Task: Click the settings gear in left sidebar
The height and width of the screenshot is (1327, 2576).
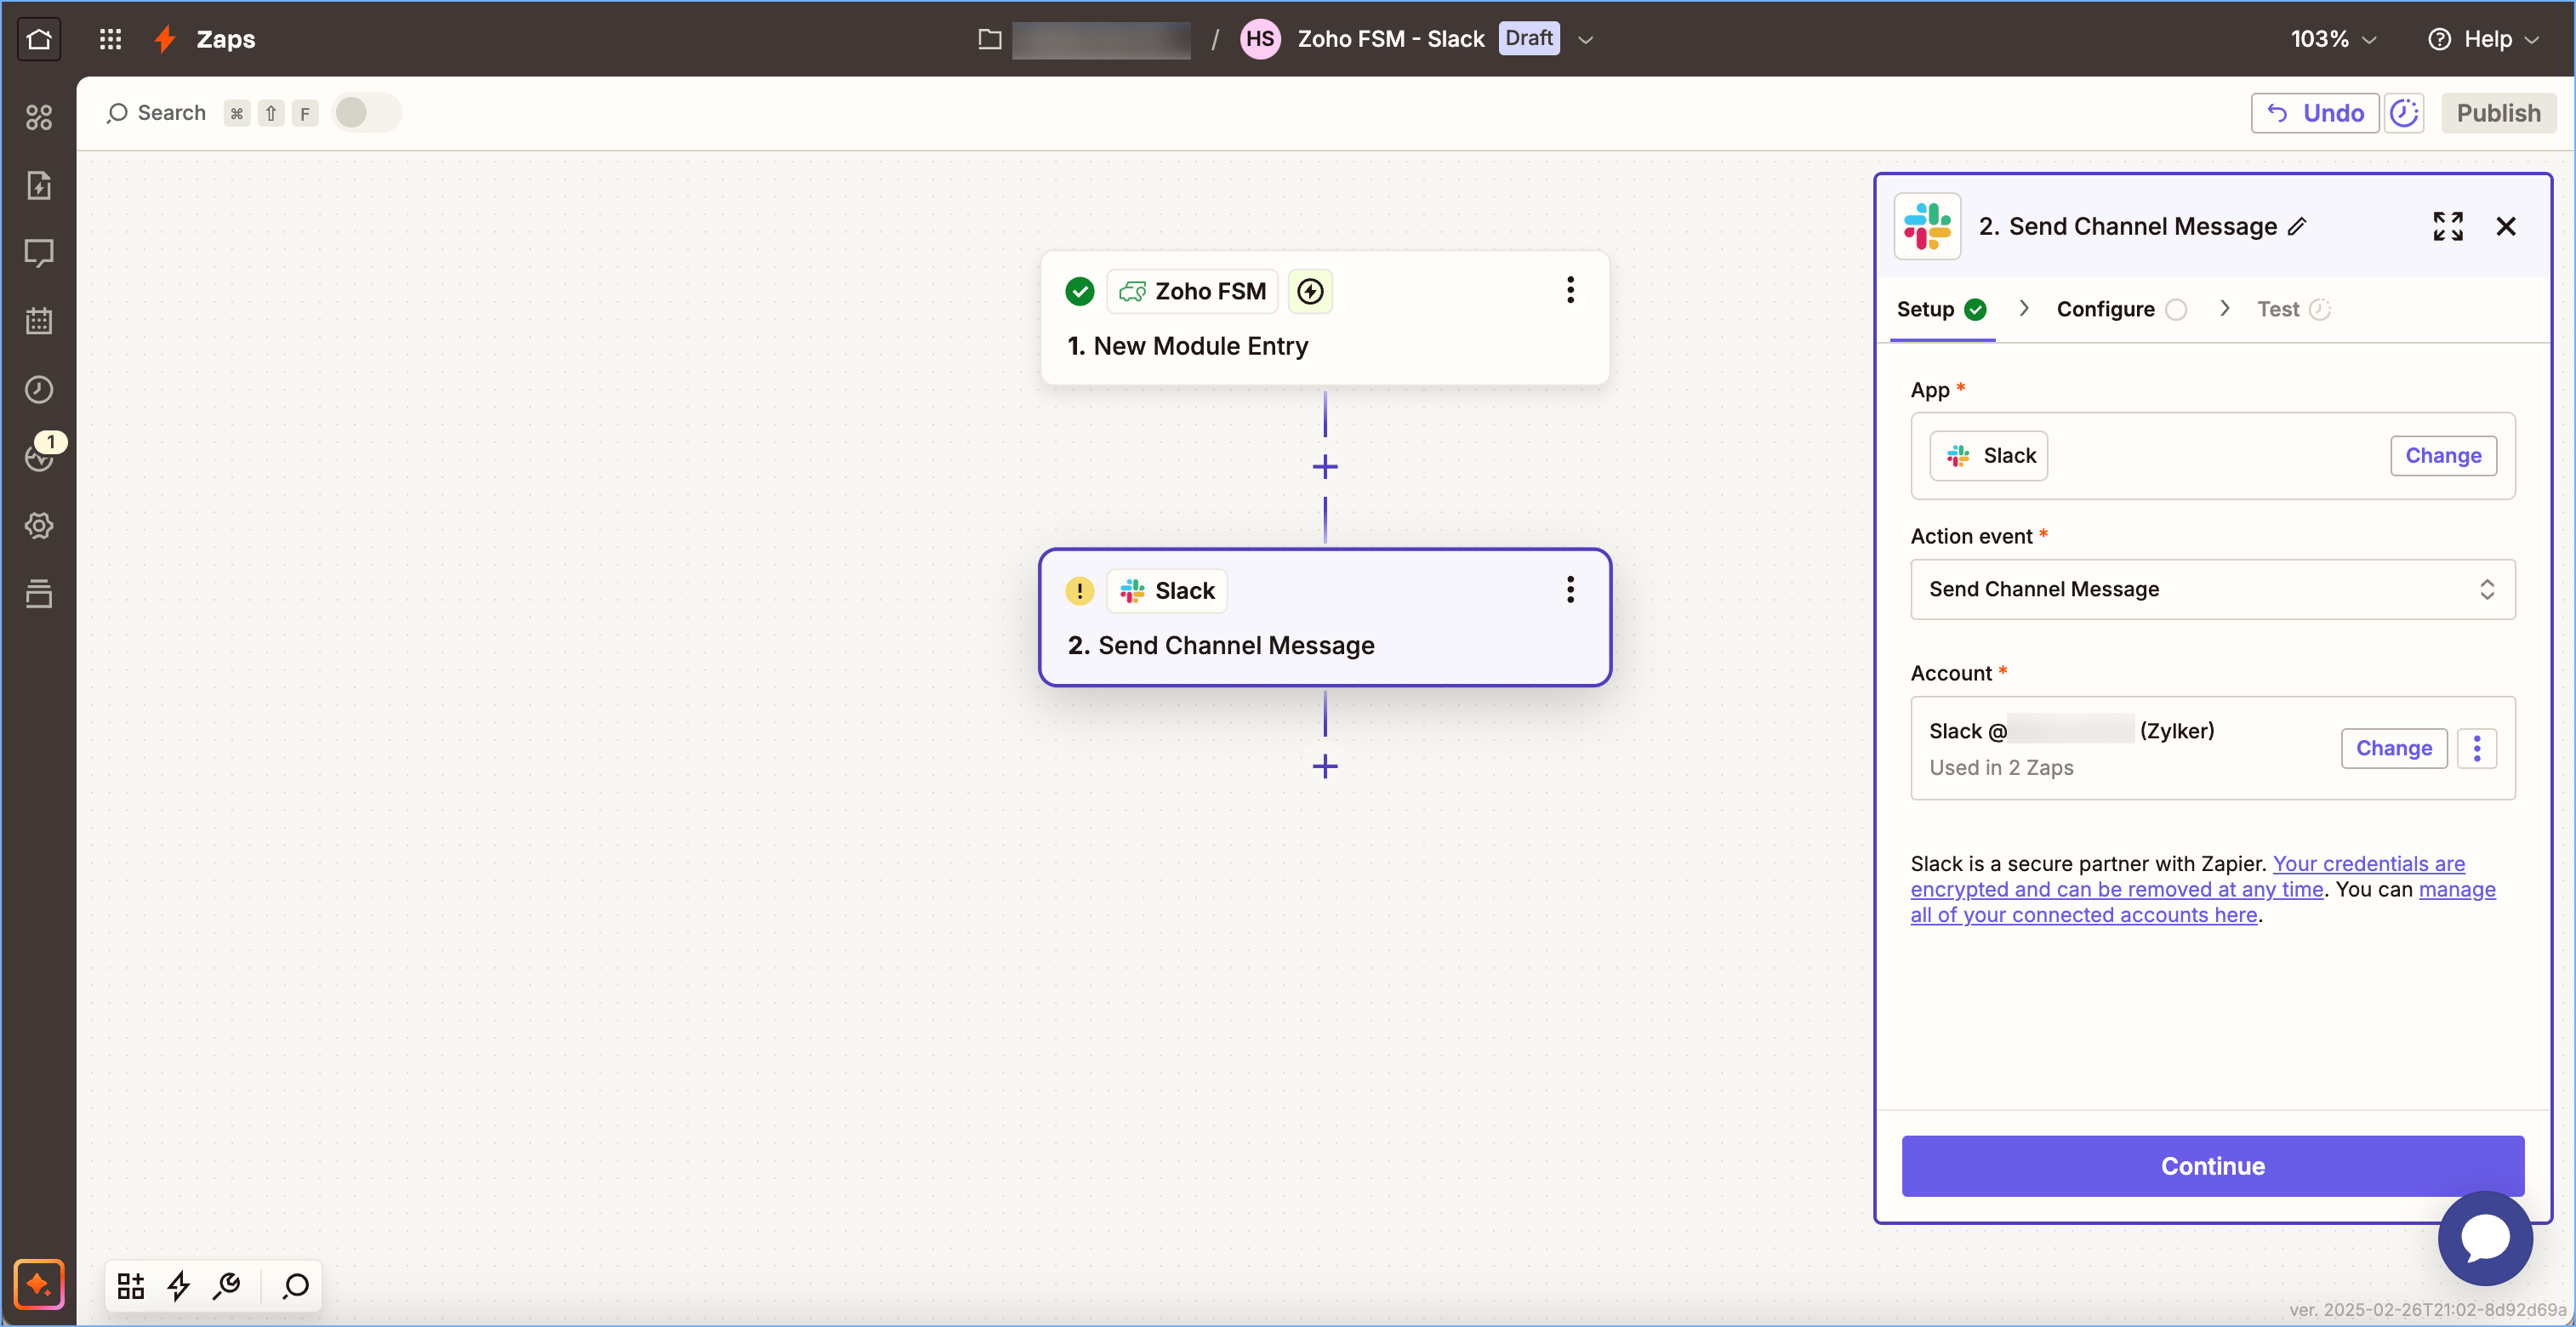Action: (x=38, y=525)
